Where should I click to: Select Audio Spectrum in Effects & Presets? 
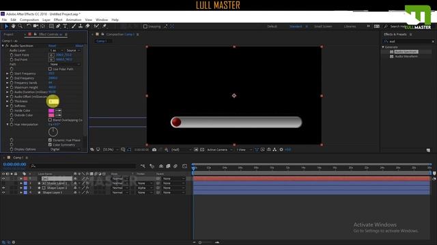(x=406, y=52)
